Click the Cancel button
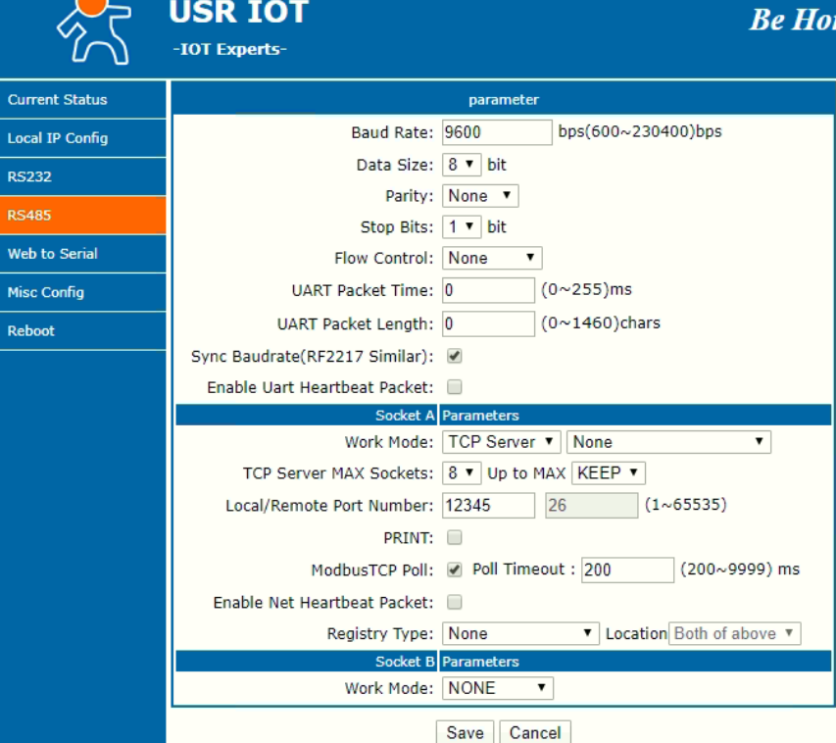 [535, 732]
